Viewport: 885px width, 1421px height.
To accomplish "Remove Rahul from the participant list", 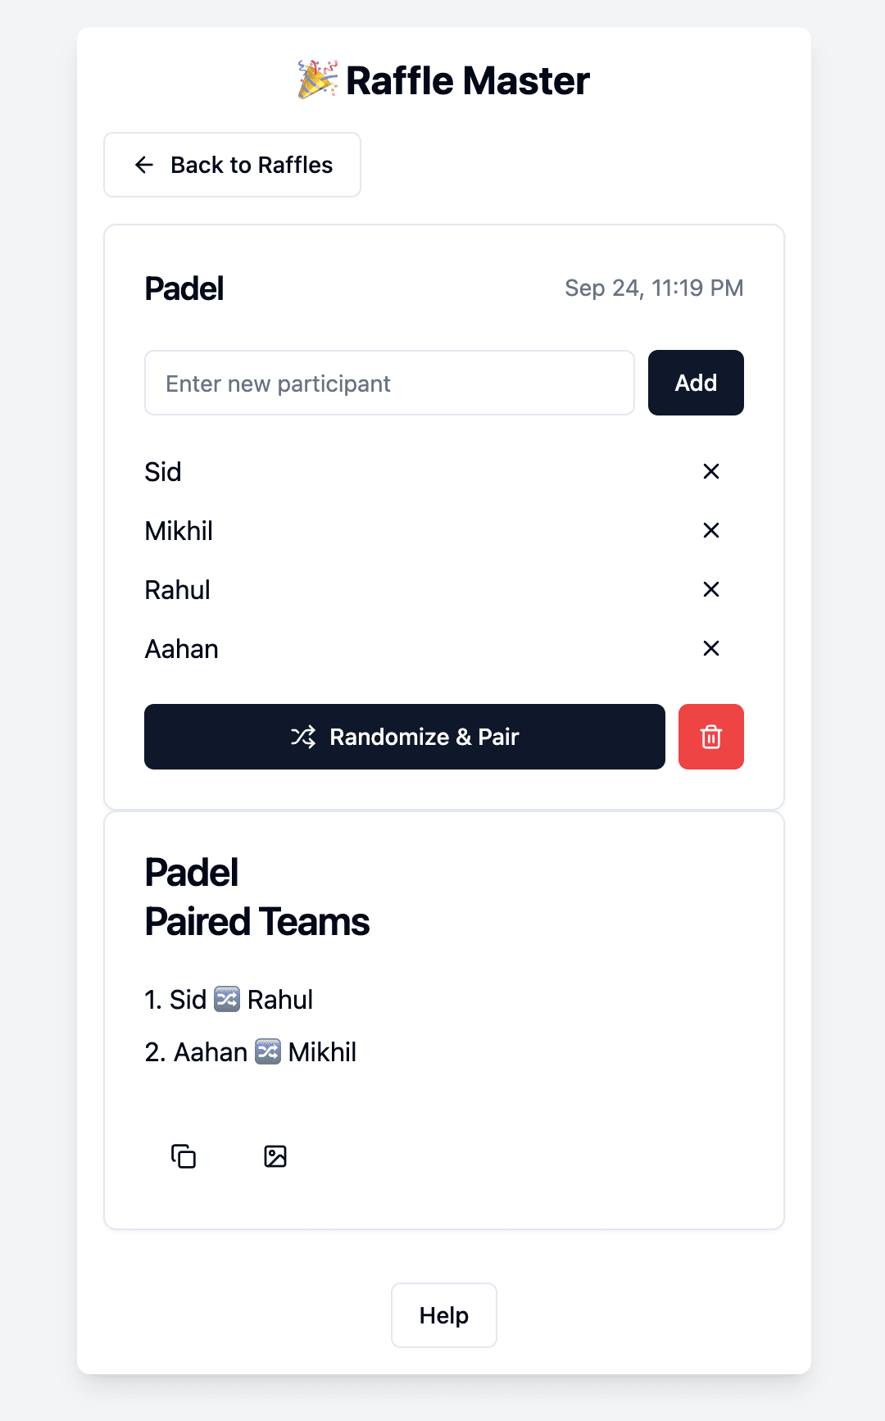I will pyautogui.click(x=710, y=589).
